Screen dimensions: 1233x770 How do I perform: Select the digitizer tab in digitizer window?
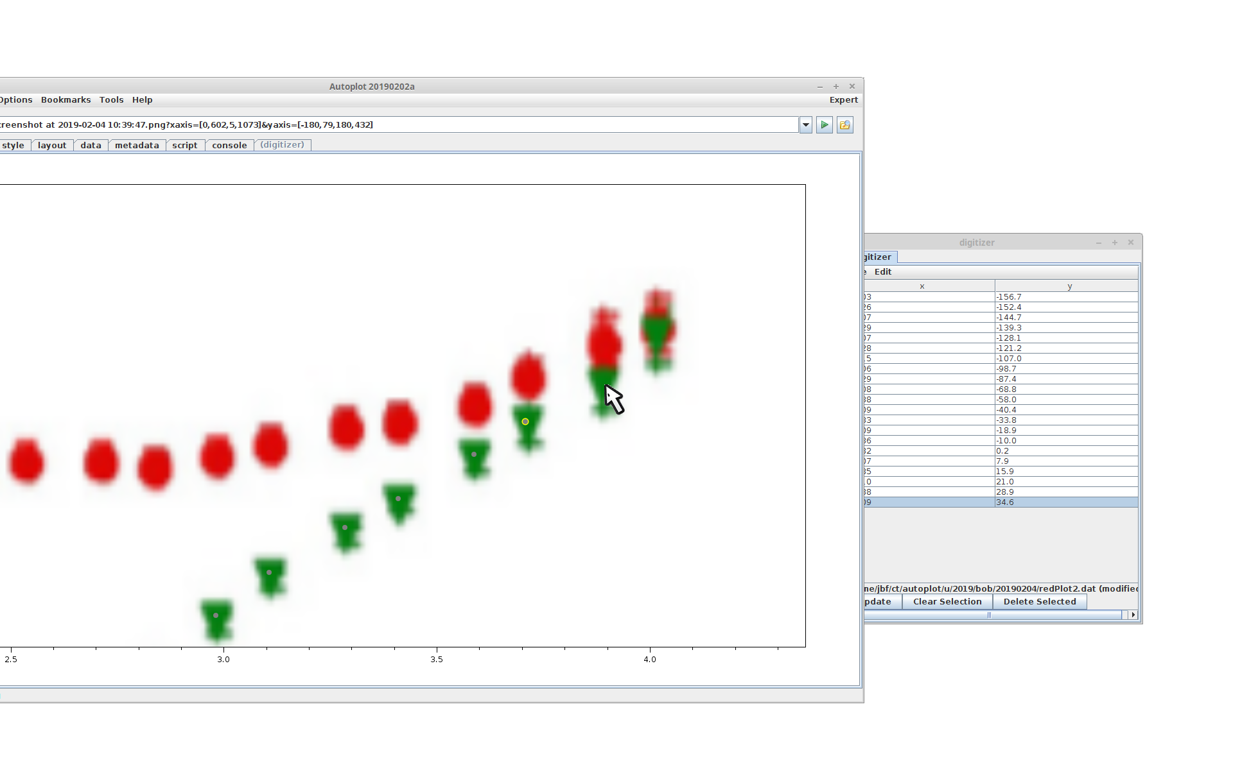pos(880,257)
